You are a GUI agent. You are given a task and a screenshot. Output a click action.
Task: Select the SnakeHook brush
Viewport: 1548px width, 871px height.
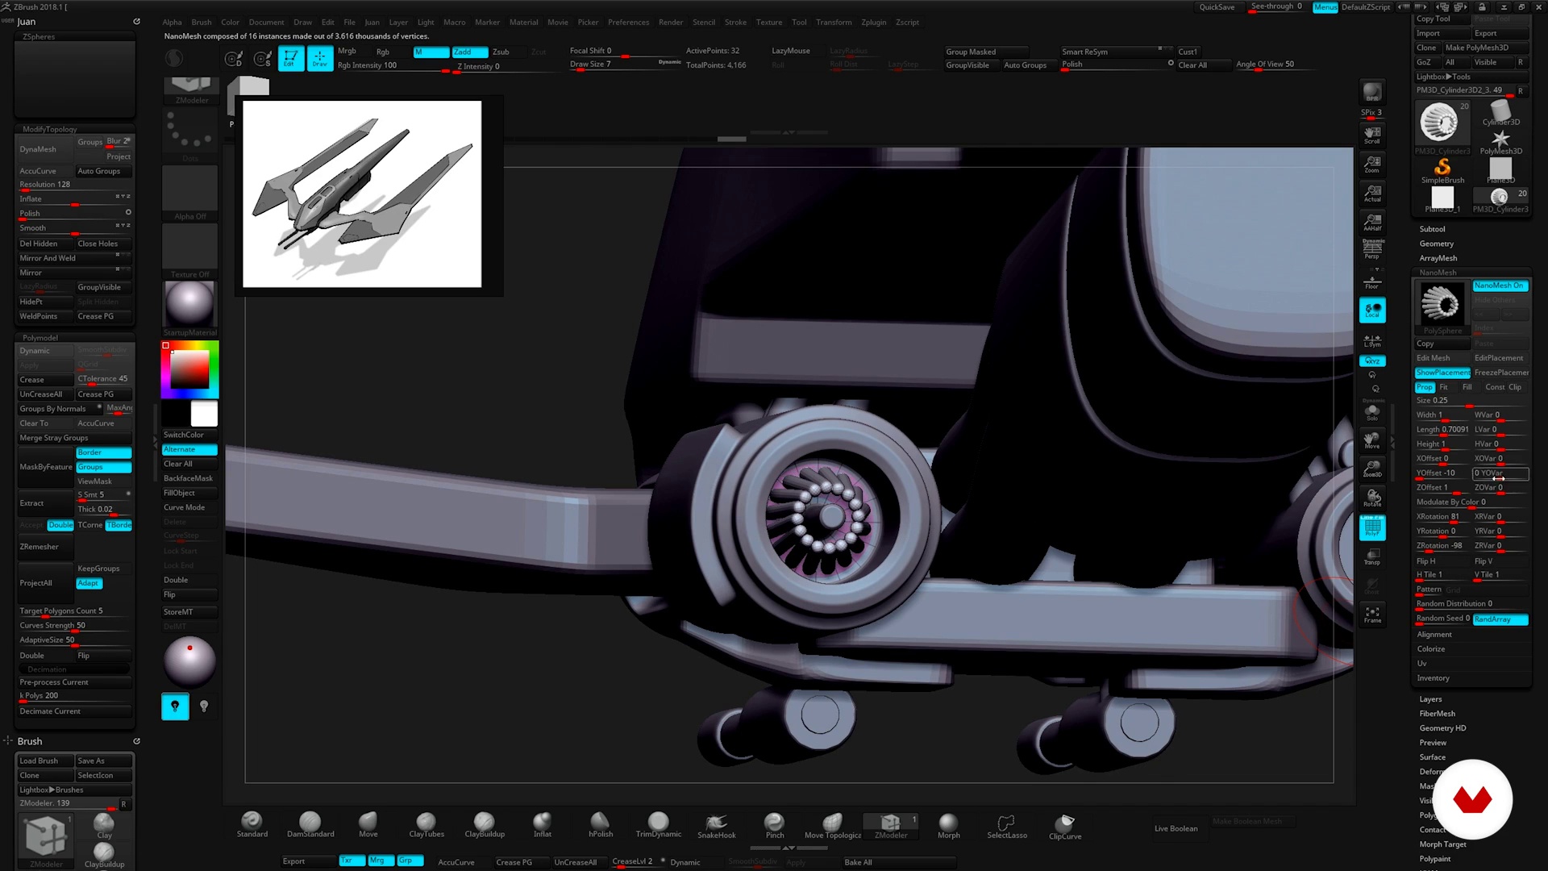[717, 825]
